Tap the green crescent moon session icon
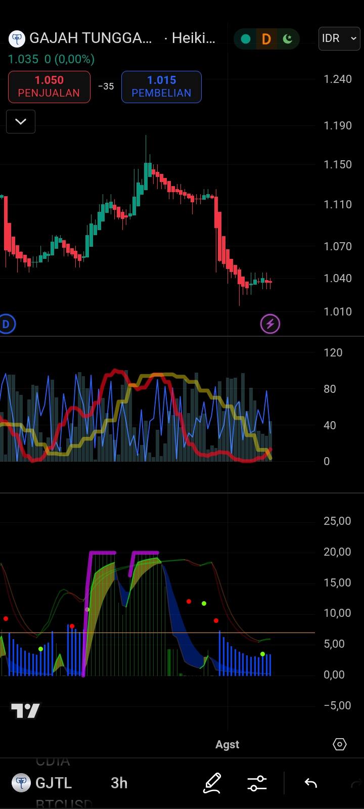The height and width of the screenshot is (809, 364). [x=288, y=39]
